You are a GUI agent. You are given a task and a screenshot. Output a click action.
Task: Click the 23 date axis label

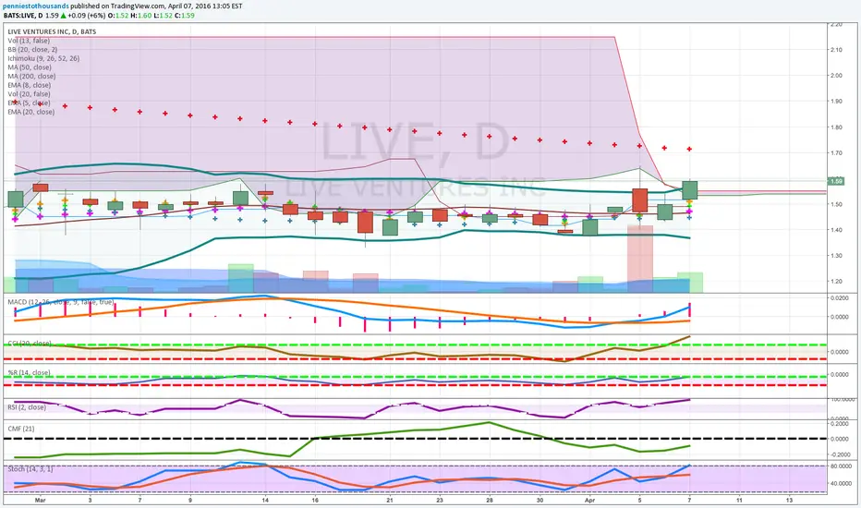pyautogui.click(x=440, y=501)
